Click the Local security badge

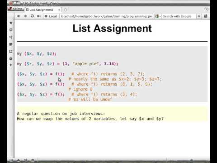point(51,16)
